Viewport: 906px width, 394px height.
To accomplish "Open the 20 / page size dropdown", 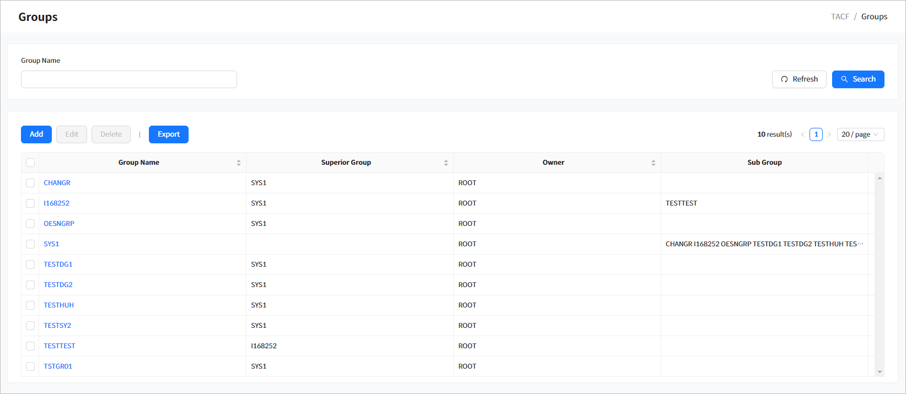I will point(860,134).
